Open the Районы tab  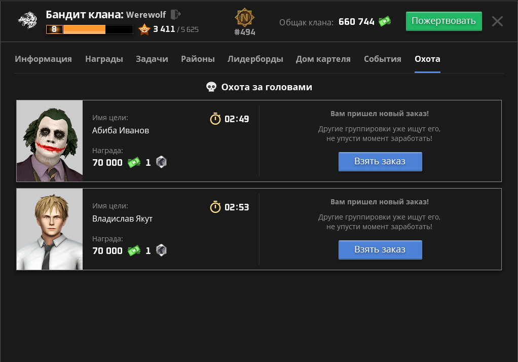pyautogui.click(x=198, y=59)
